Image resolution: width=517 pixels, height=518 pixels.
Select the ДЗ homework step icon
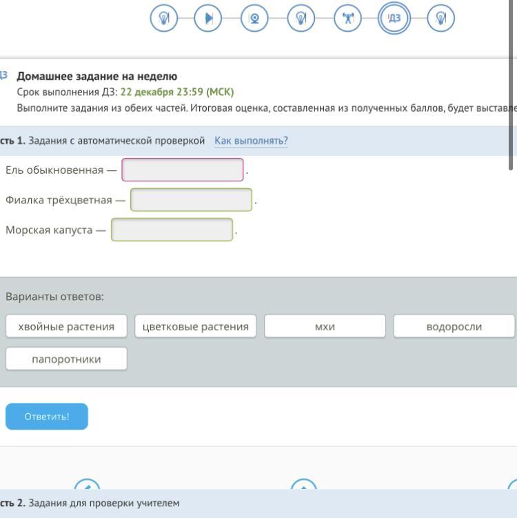(x=394, y=19)
